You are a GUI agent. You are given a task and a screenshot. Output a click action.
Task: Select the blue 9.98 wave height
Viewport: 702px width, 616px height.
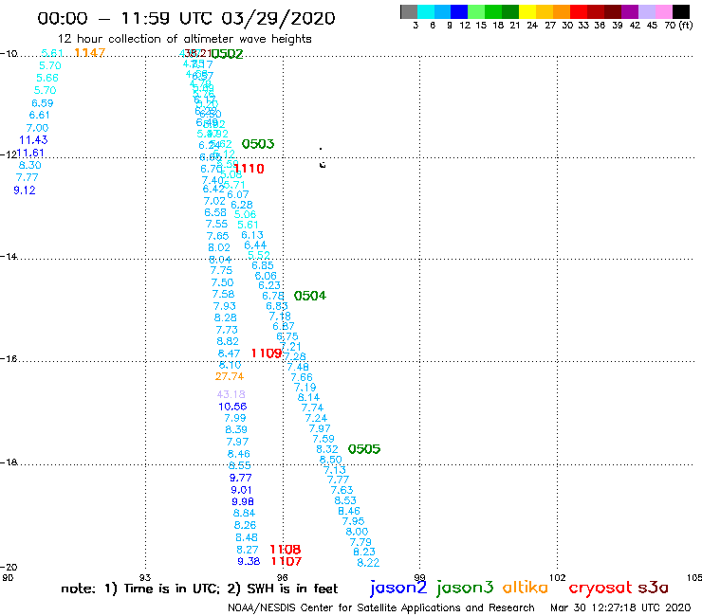[x=243, y=502]
